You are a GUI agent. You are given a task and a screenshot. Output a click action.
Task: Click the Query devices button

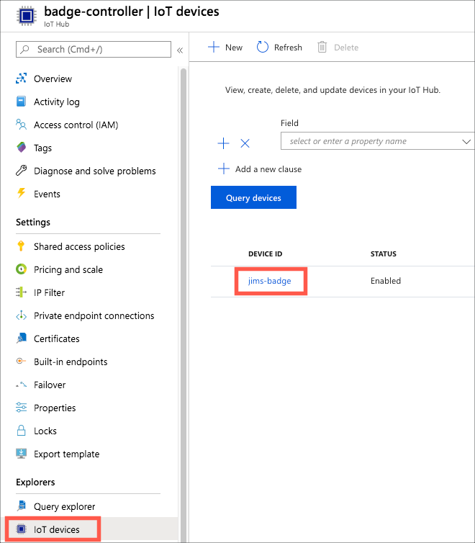(253, 197)
